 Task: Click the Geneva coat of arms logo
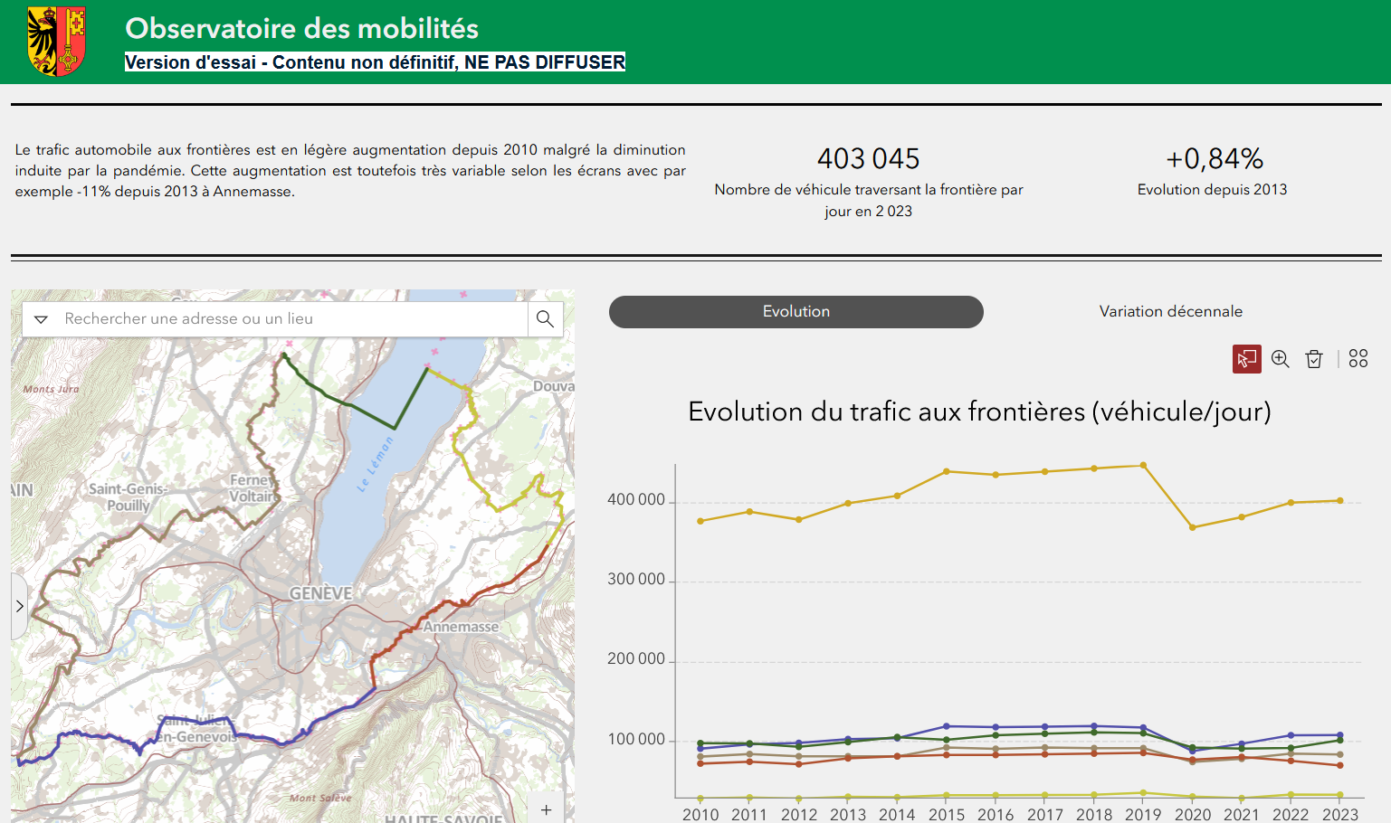[x=56, y=42]
